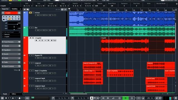Image resolution: width=178 pixels, height=100 pixels.
Task: Expand the Chords section
Action: click(x=3, y=46)
